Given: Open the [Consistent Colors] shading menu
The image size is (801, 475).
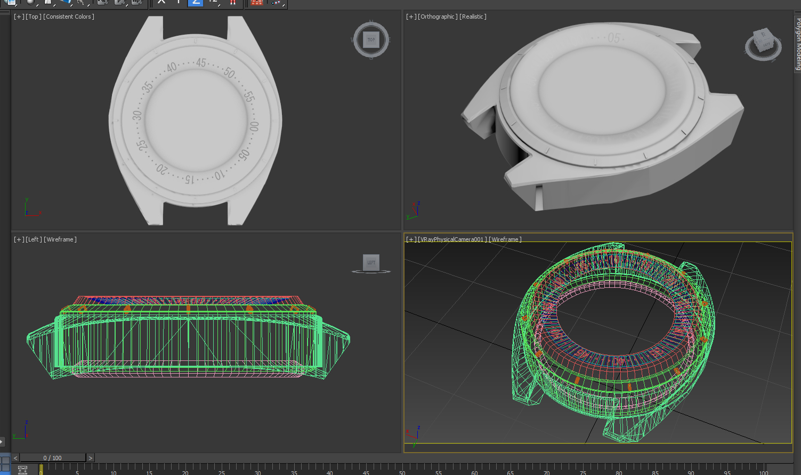Looking at the screenshot, I should click(69, 17).
